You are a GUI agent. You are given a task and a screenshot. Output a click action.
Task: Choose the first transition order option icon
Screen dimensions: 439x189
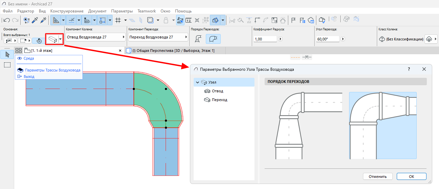pos(199,39)
